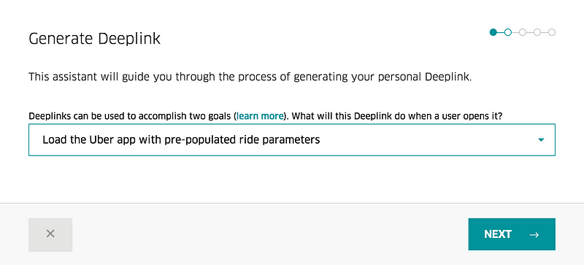The width and height of the screenshot is (584, 265).
Task: Dismiss the wizard using the X icon
Action: pyautogui.click(x=50, y=234)
